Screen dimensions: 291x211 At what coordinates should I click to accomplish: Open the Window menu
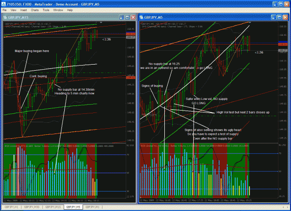point(58,10)
